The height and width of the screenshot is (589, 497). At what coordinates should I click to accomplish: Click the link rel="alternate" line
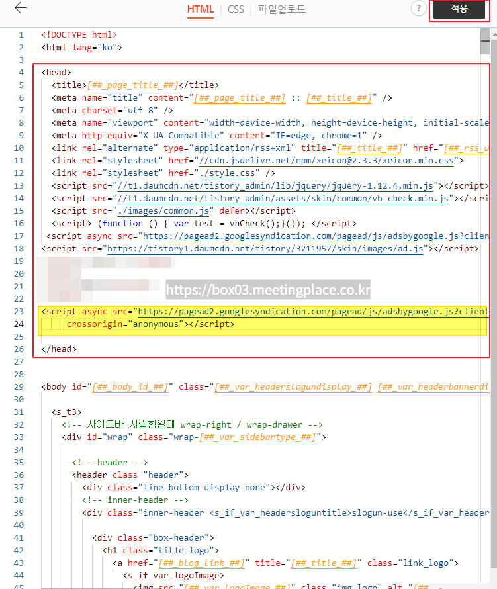click(x=270, y=148)
